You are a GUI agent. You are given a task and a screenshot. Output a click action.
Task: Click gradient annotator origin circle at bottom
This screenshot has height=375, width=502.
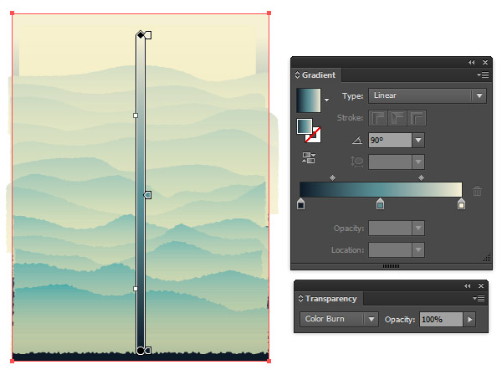click(x=141, y=351)
